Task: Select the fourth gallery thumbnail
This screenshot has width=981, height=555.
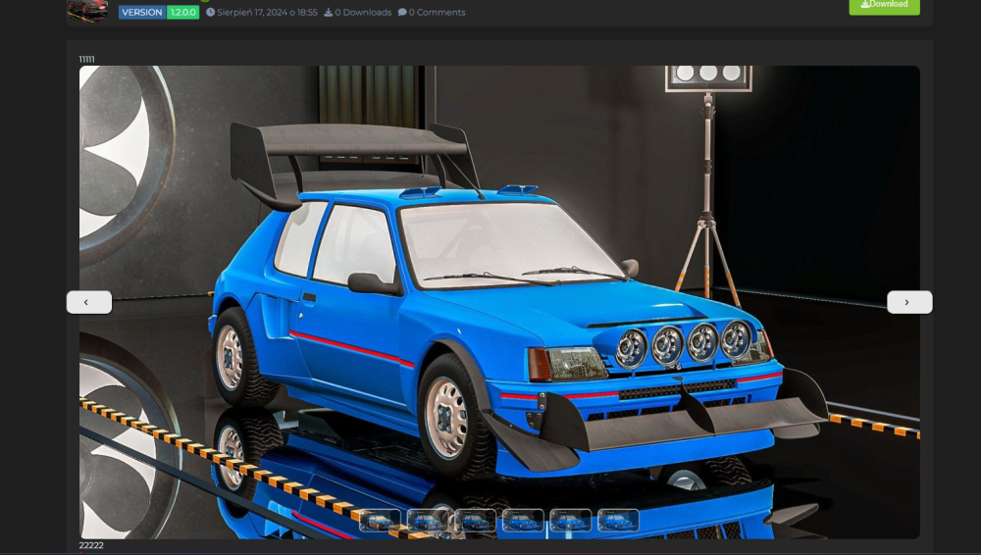Action: [x=523, y=521]
